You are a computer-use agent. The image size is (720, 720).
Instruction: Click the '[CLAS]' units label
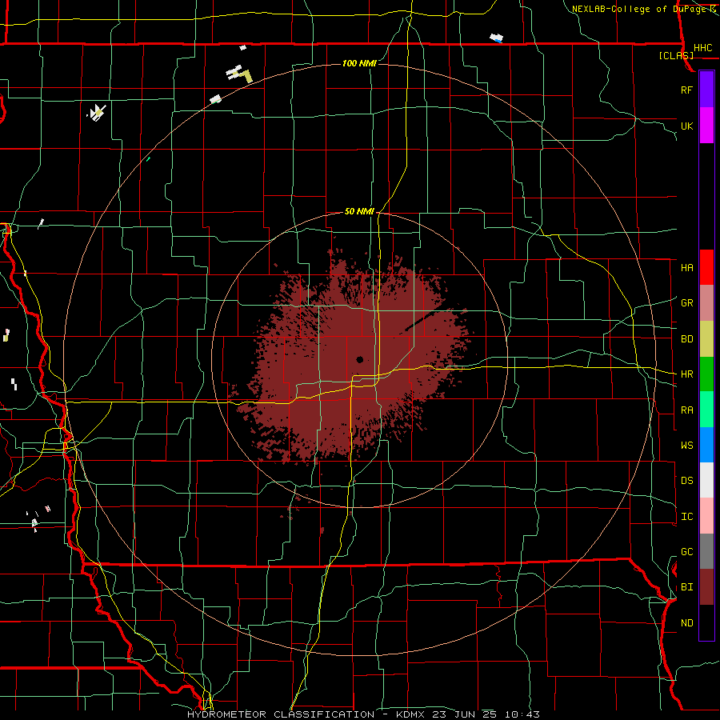coord(676,55)
